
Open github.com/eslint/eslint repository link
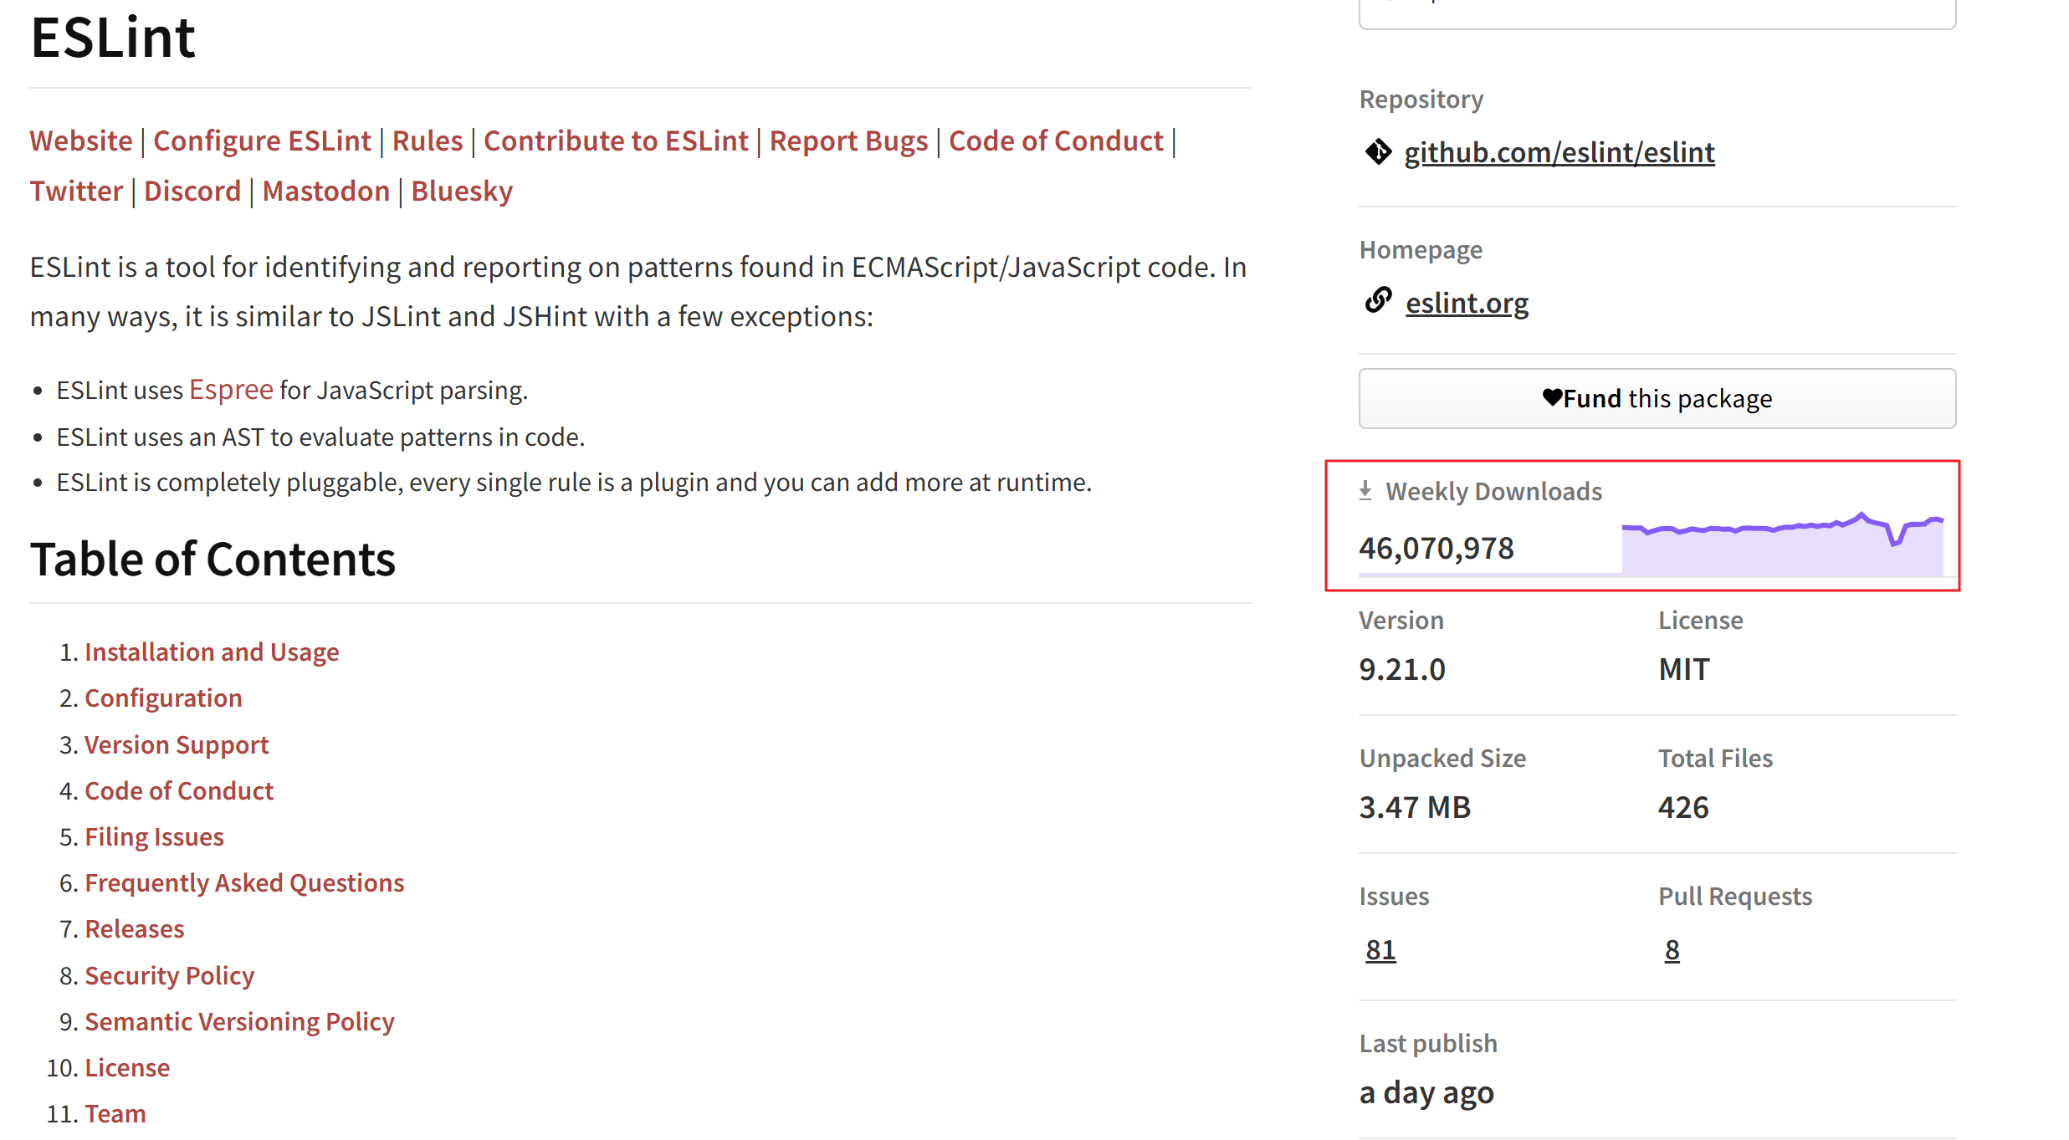1559,152
